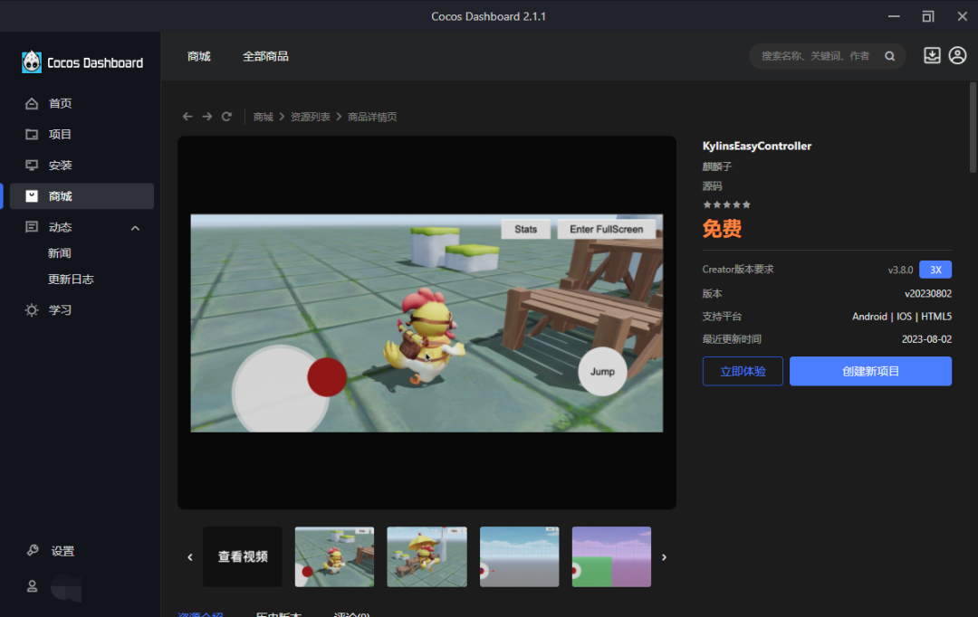978x617 pixels.
Task: Click the lightbulb icon beside 学习
Action: pyautogui.click(x=32, y=309)
